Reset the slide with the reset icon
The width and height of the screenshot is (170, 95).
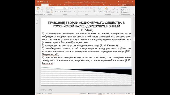(x=52, y=10)
